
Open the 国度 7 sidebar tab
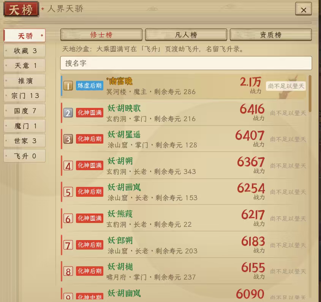(x=25, y=111)
